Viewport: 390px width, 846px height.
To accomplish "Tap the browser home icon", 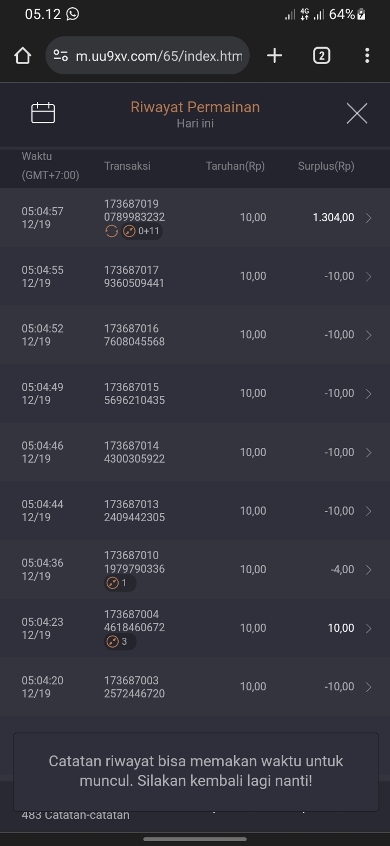I will [x=23, y=56].
